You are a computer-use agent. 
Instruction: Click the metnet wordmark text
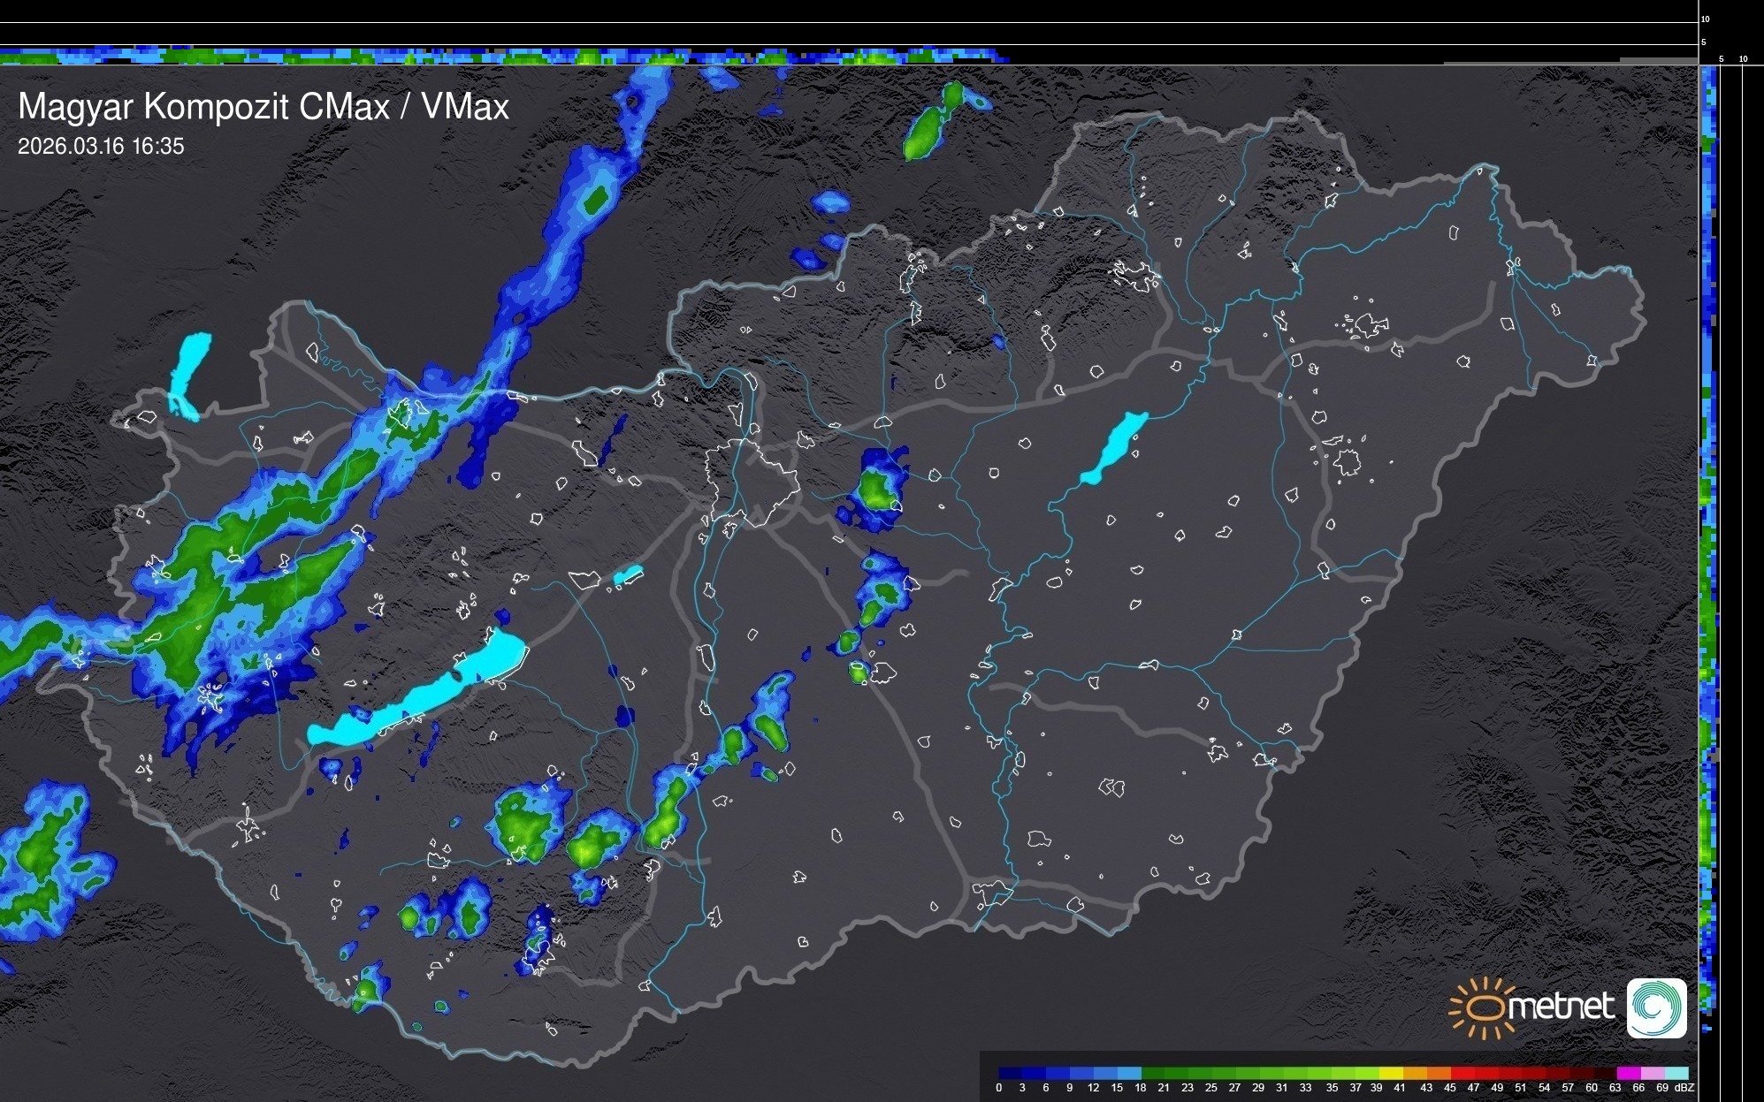pos(1561,1007)
